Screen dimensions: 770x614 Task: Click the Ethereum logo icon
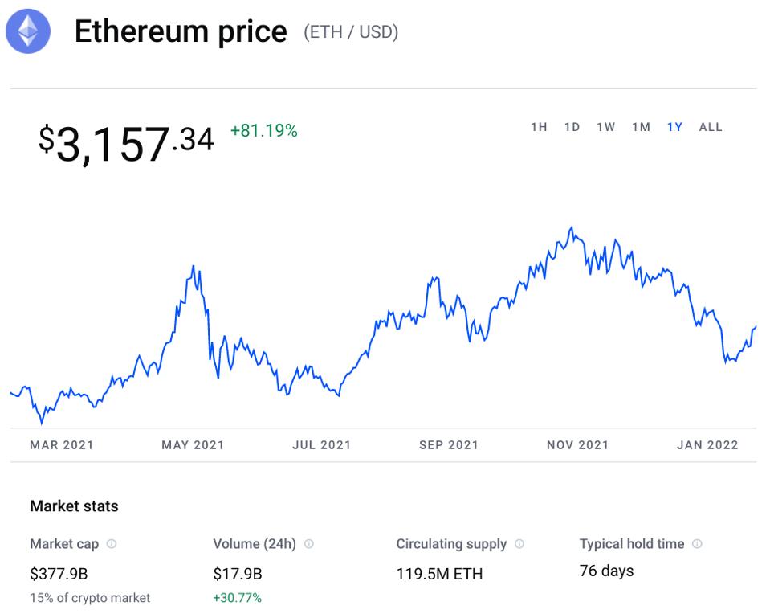pos(28,31)
